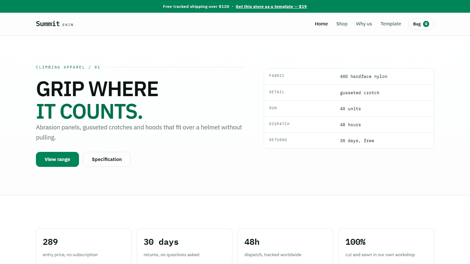Click the 'IT COUNTS.' heading line
470x264 pixels.
(x=89, y=111)
